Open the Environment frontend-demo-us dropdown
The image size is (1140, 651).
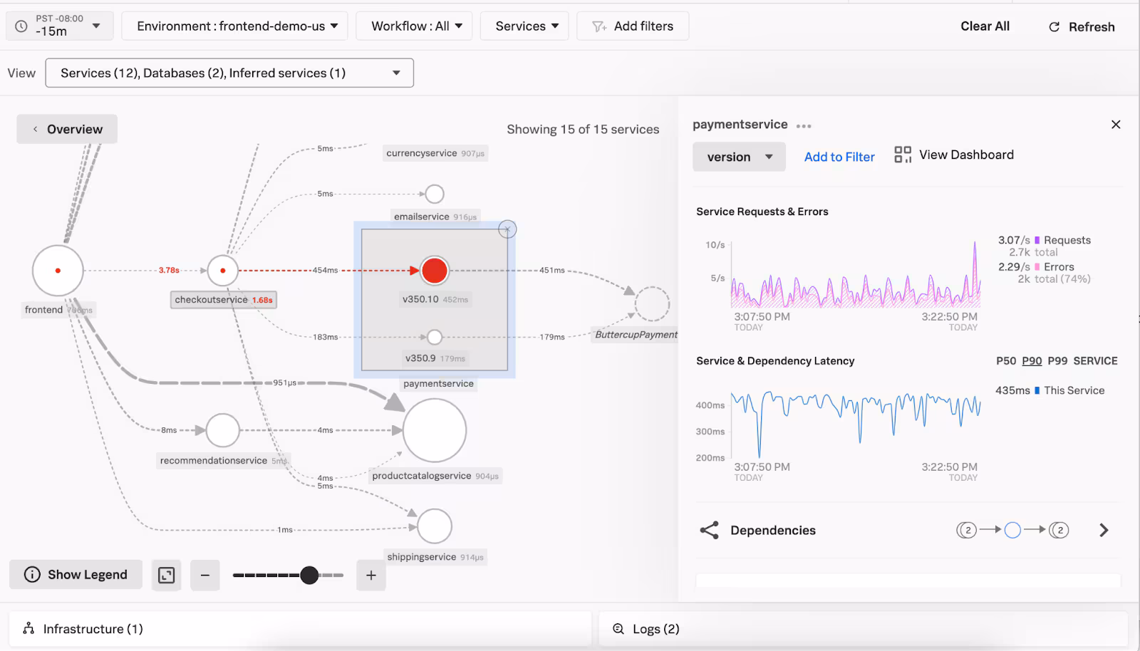coord(234,26)
